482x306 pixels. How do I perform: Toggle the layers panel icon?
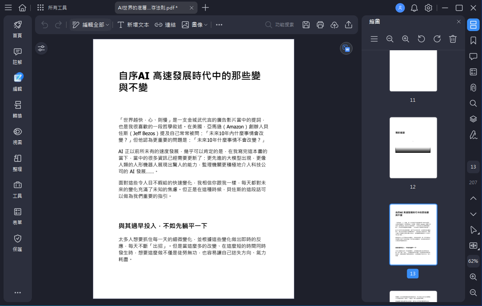pyautogui.click(x=473, y=119)
